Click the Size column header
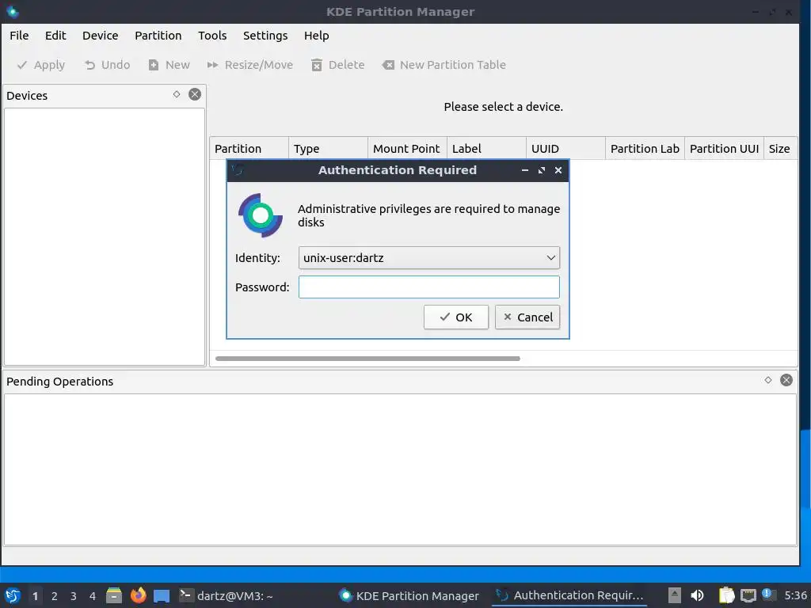 point(780,149)
